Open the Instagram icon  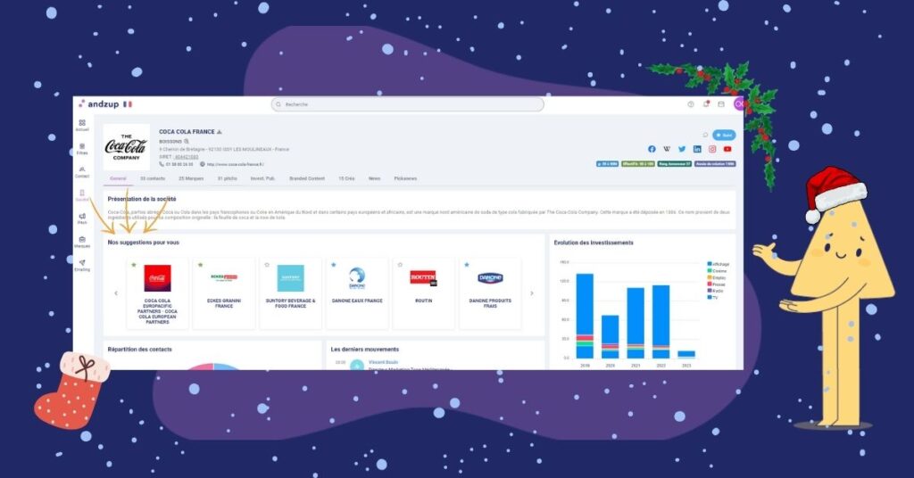coord(712,149)
